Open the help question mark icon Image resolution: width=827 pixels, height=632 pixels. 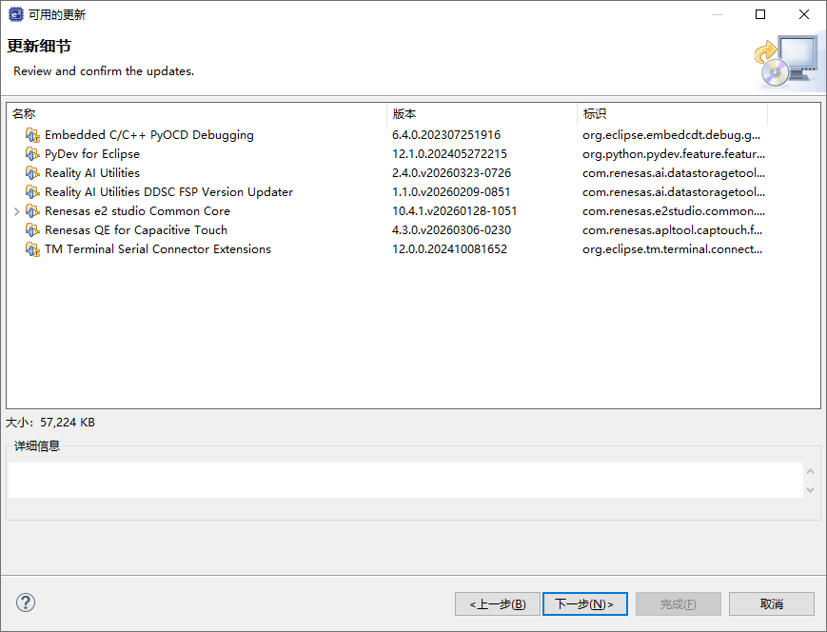pyautogui.click(x=26, y=602)
